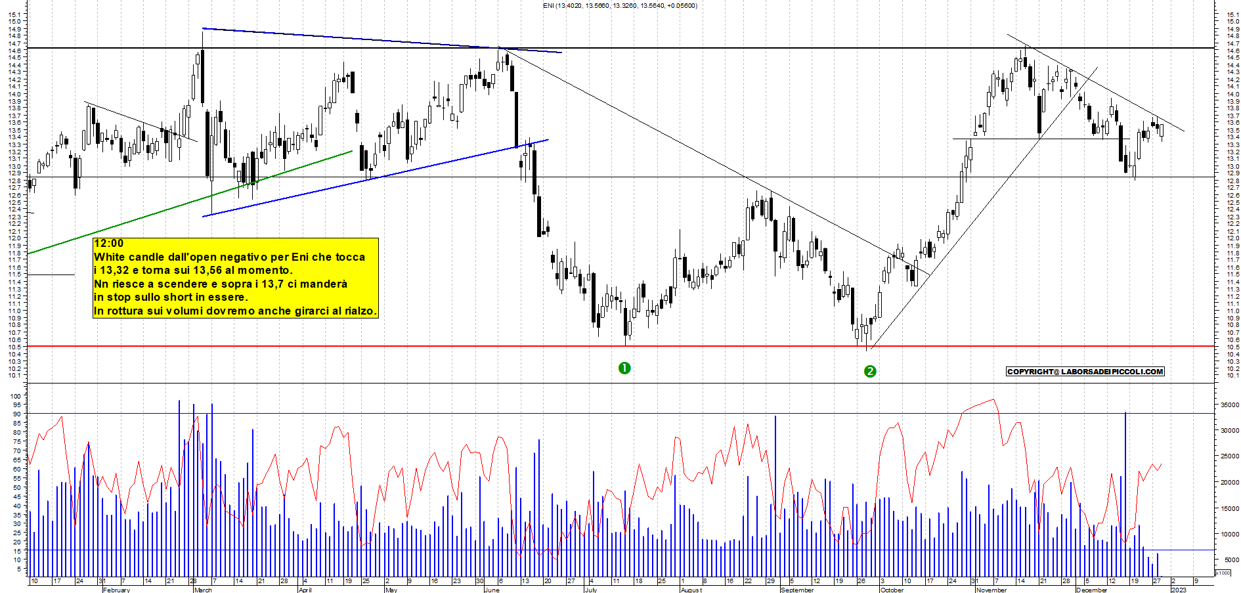Click the 15000 volume axis label
The image size is (1241, 593).
click(x=1229, y=508)
